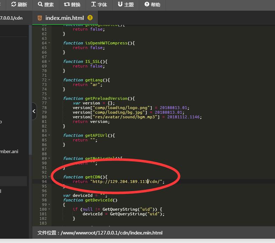Click the file list vertical scrollbar
The width and height of the screenshot is (275, 243).
[30, 90]
